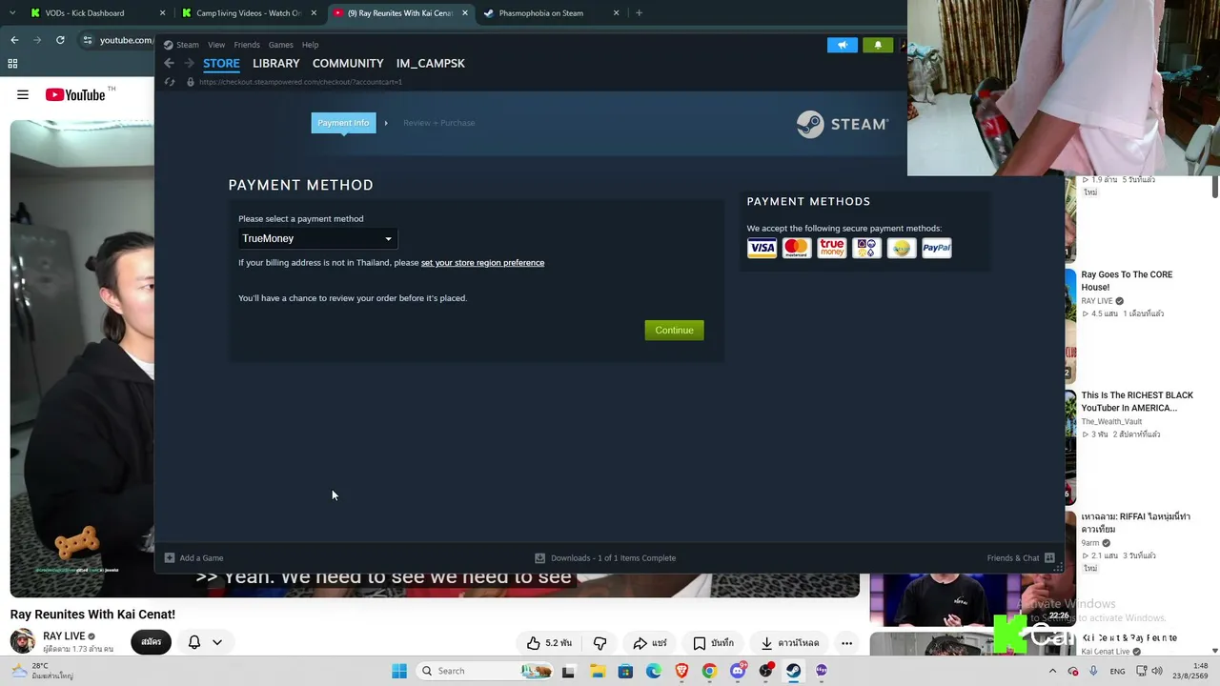Open the Kai Cenat & Ray video thumbnail

click(x=972, y=644)
